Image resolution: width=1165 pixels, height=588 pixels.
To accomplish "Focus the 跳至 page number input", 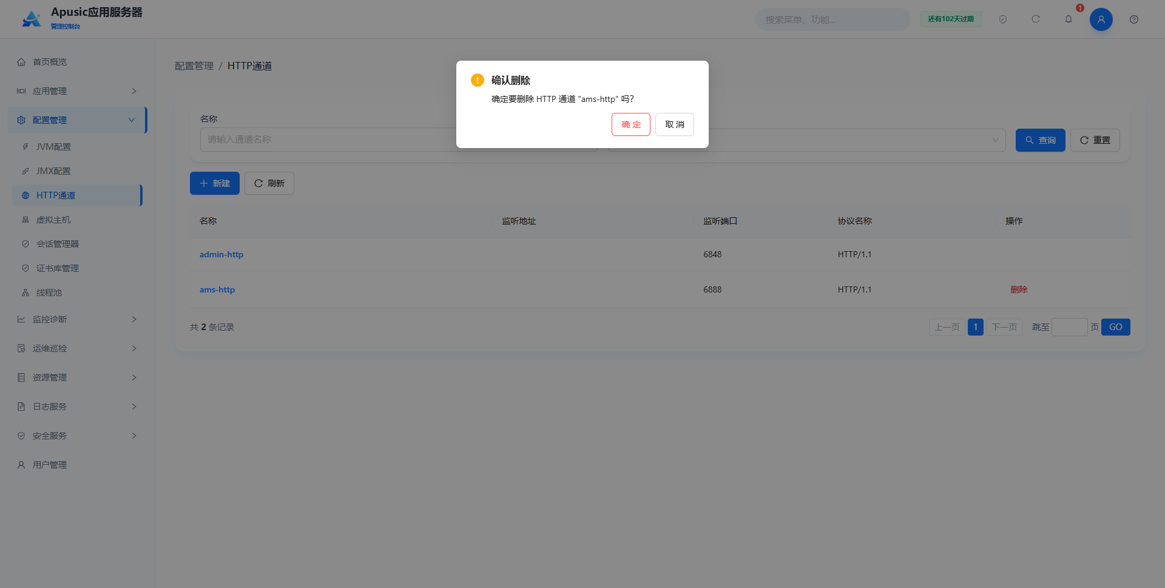I will click(x=1069, y=327).
